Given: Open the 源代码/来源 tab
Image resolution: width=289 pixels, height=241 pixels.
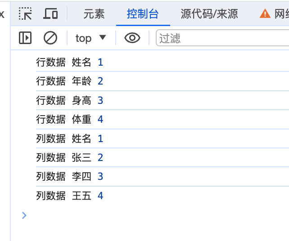Looking at the screenshot, I should tap(209, 14).
